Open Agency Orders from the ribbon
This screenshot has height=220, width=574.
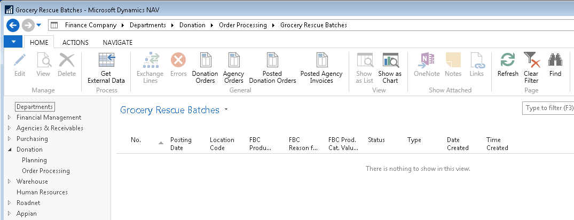[233, 60]
